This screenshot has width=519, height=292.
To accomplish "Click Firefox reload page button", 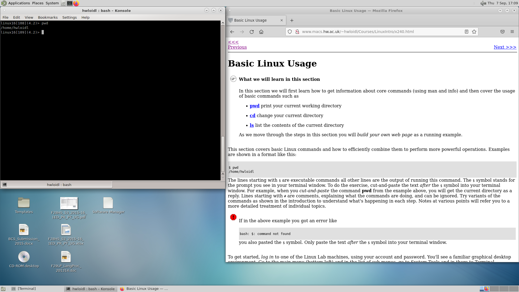I will pyautogui.click(x=251, y=32).
